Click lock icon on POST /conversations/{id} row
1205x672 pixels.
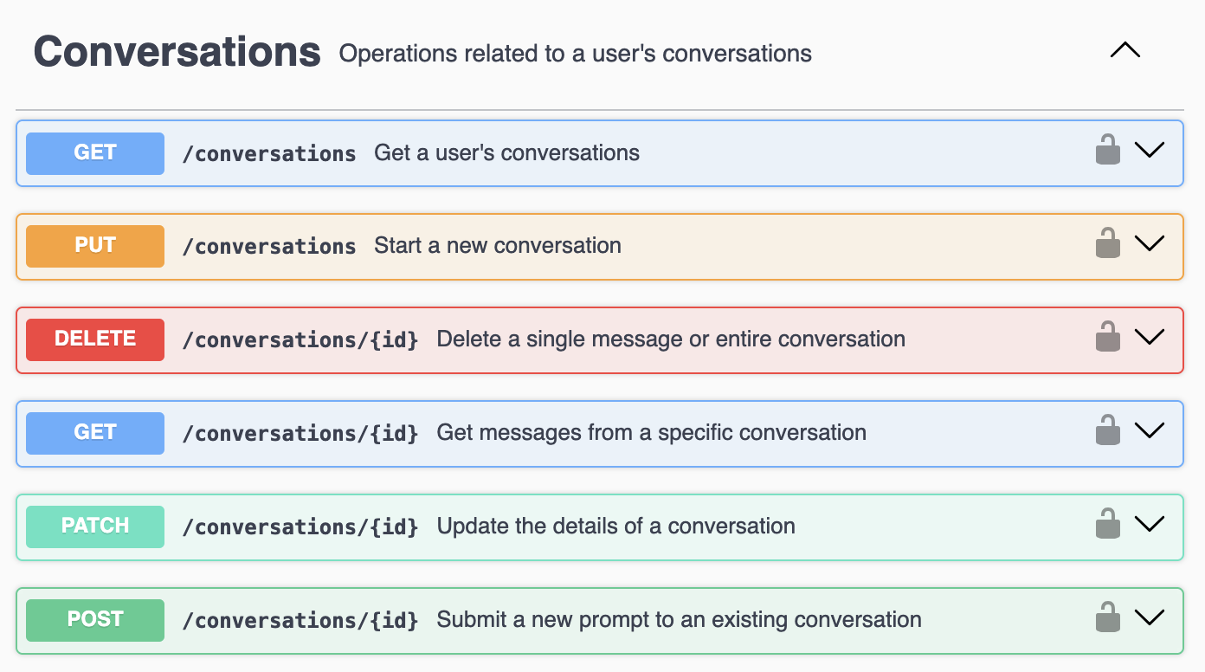click(1108, 618)
